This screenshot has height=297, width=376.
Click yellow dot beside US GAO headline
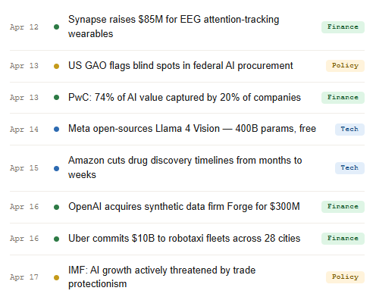pos(56,66)
